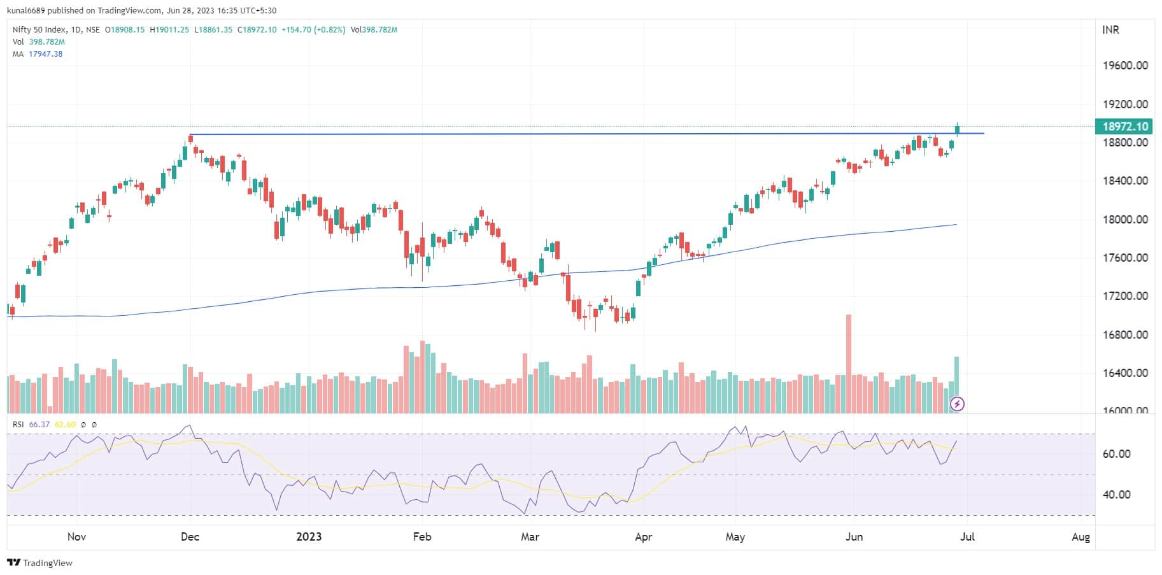Select the RSI 66.37 indicator legend
Screen dimensions: 1162x575
coord(31,424)
